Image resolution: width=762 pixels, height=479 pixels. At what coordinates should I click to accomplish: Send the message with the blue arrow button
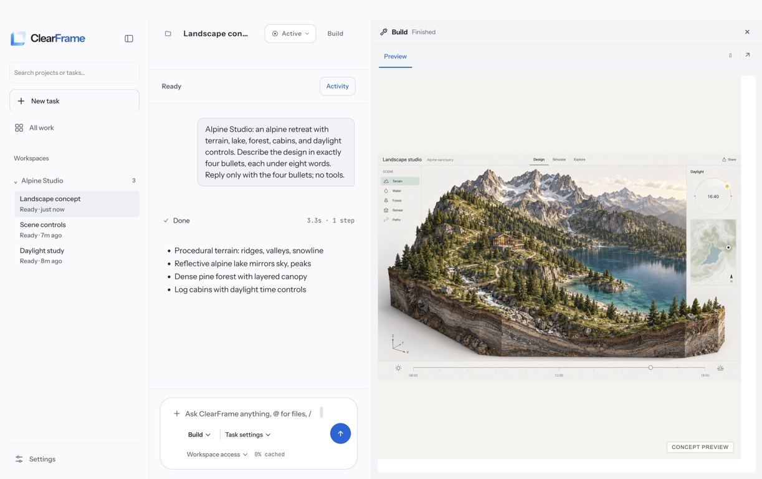click(340, 433)
